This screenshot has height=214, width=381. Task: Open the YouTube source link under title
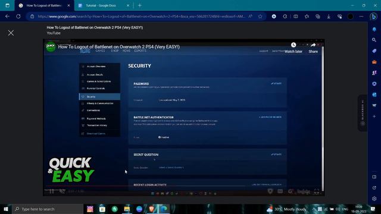[x=54, y=33]
